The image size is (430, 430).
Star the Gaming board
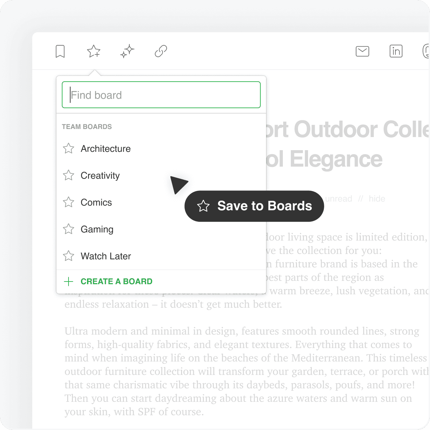(69, 229)
